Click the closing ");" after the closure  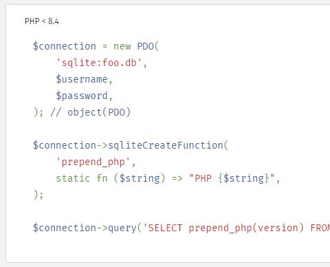tap(38, 195)
